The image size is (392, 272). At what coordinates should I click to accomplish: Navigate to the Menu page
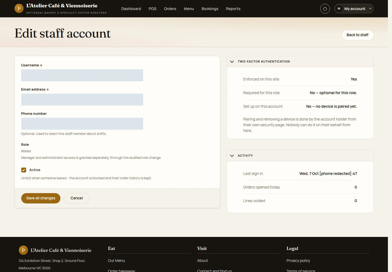[x=189, y=9]
